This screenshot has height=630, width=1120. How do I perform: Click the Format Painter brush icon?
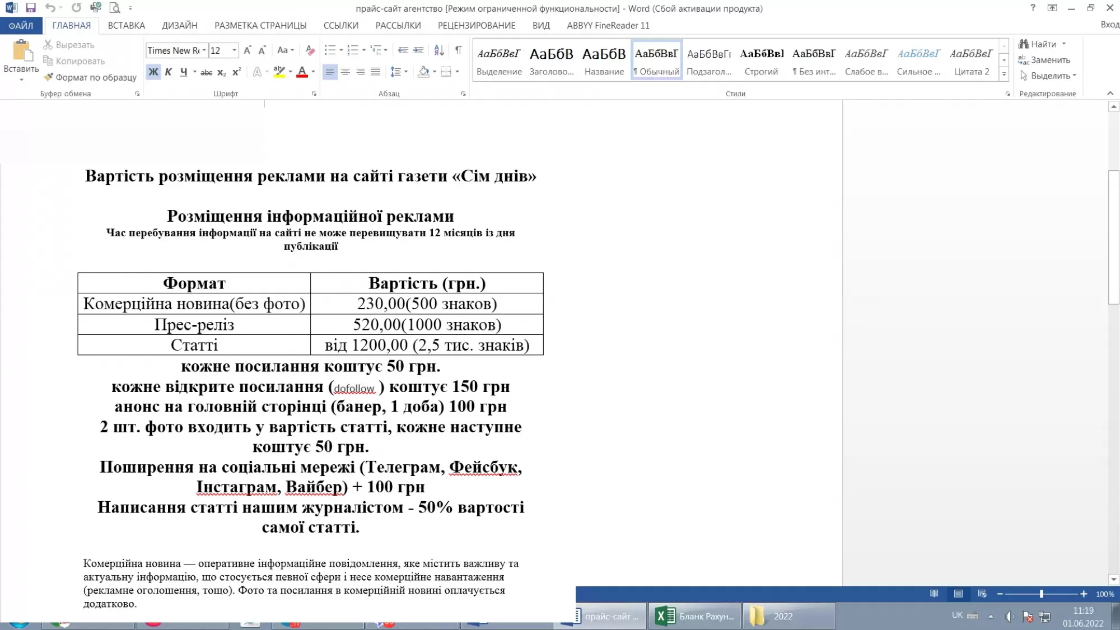pyautogui.click(x=49, y=77)
